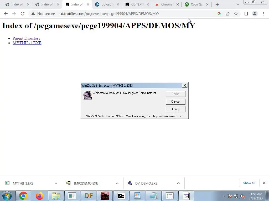The width and height of the screenshot is (269, 201).
Task: Open the Windows Start menu
Action: pyautogui.click(x=7, y=196)
